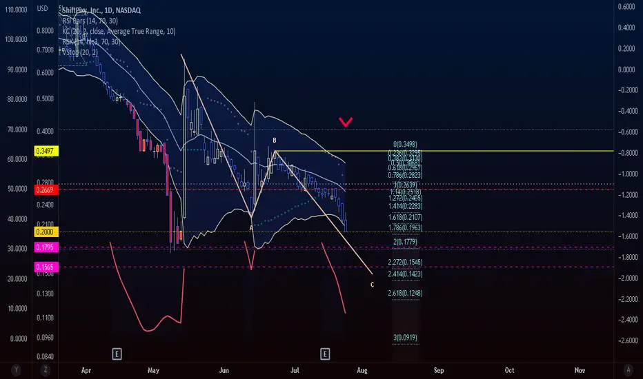Select the RSX (14, hlc3, 70, 30) legend
This screenshot has height=379, width=643.
point(91,42)
